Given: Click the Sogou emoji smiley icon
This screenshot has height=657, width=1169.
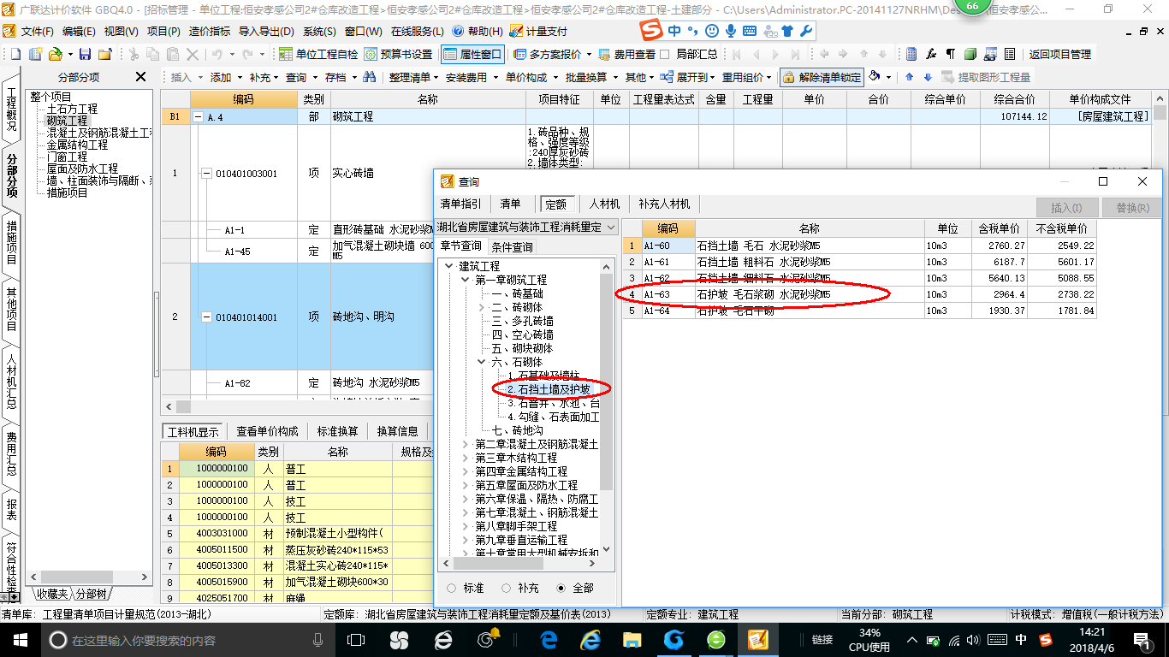Looking at the screenshot, I should coord(712,31).
